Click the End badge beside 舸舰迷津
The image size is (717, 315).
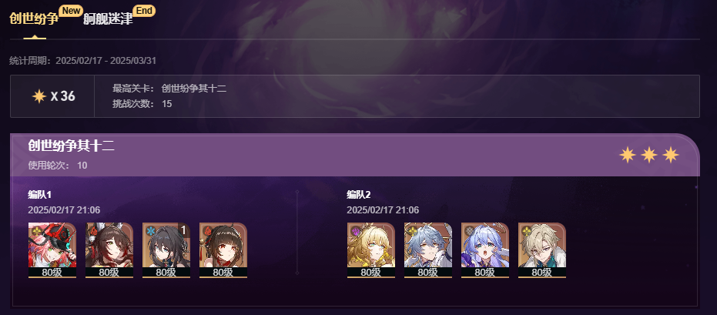pos(144,11)
